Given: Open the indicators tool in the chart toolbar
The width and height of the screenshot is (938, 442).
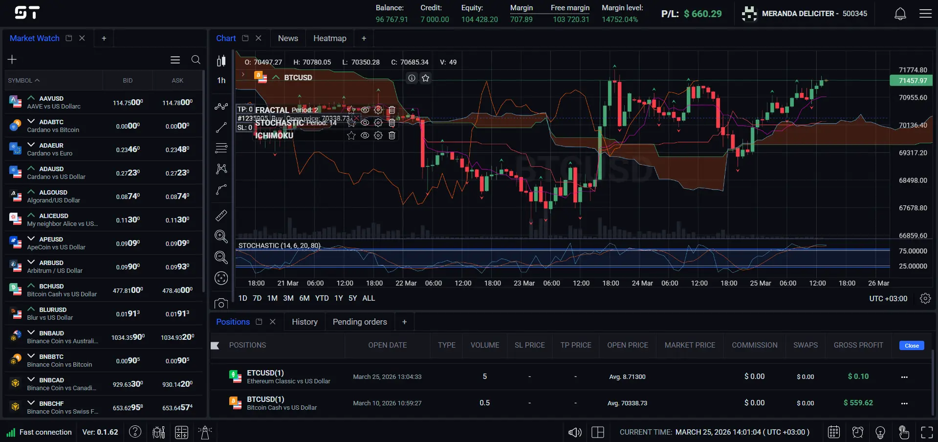Looking at the screenshot, I should 221,107.
